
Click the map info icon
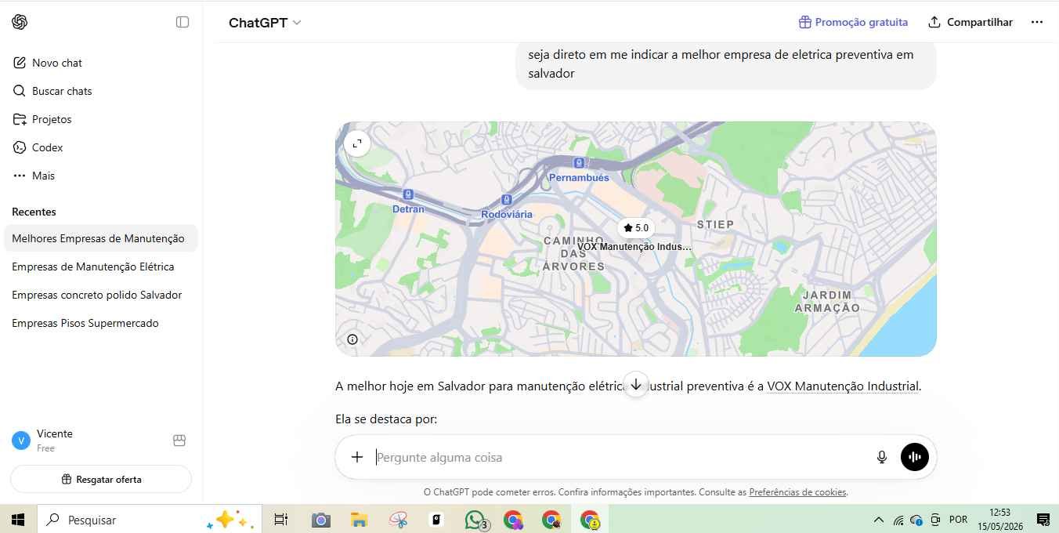tap(352, 339)
